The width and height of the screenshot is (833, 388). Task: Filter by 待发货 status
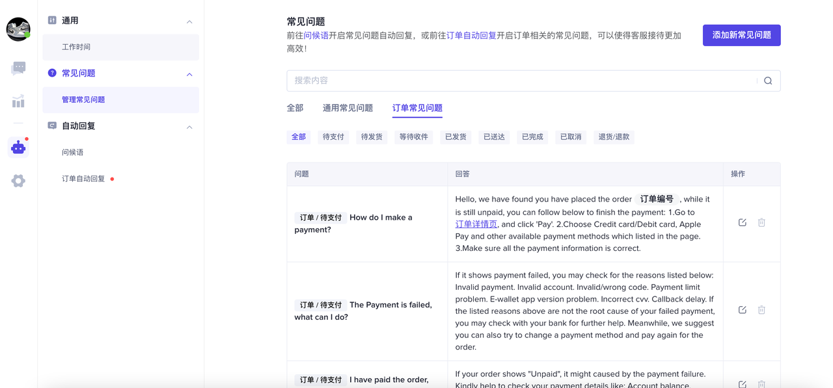coord(372,137)
